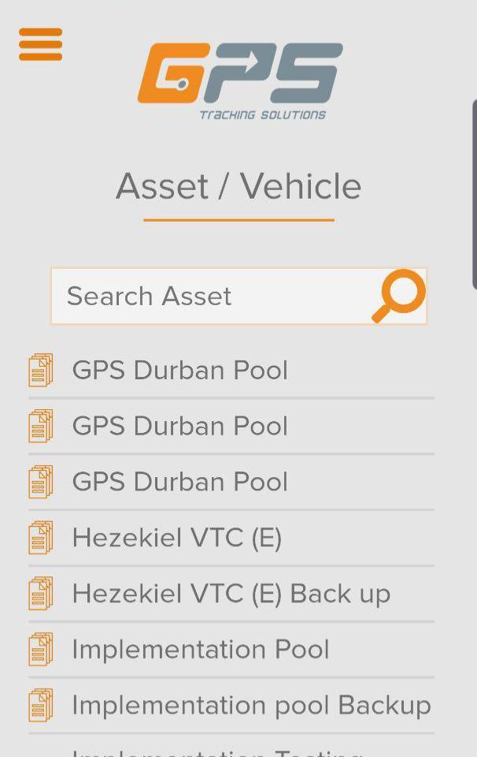Click the document icon beside Hezekiel VTC (E) Back up
This screenshot has height=757, width=477.
point(41,593)
